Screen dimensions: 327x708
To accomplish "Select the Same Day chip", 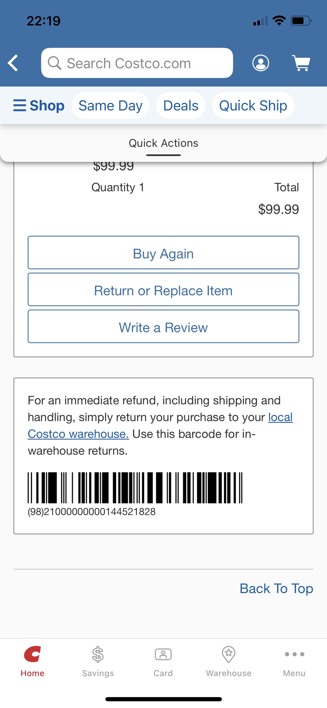I will point(110,105).
